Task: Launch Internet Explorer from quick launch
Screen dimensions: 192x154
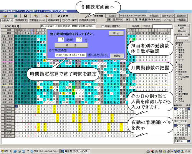Action: click(15, 151)
